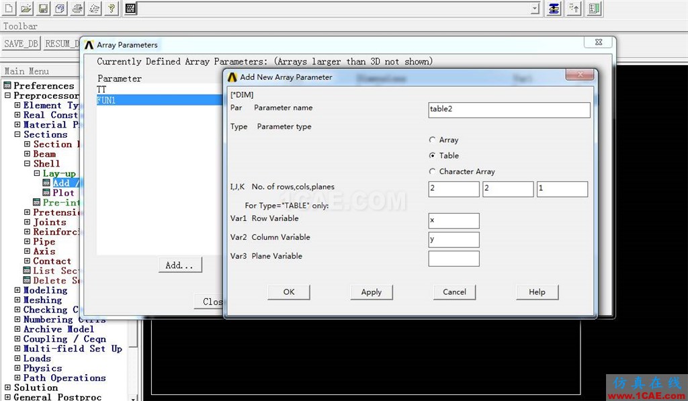
Task: Click the Image Capture printer icon
Action: pyautogui.click(x=78, y=8)
